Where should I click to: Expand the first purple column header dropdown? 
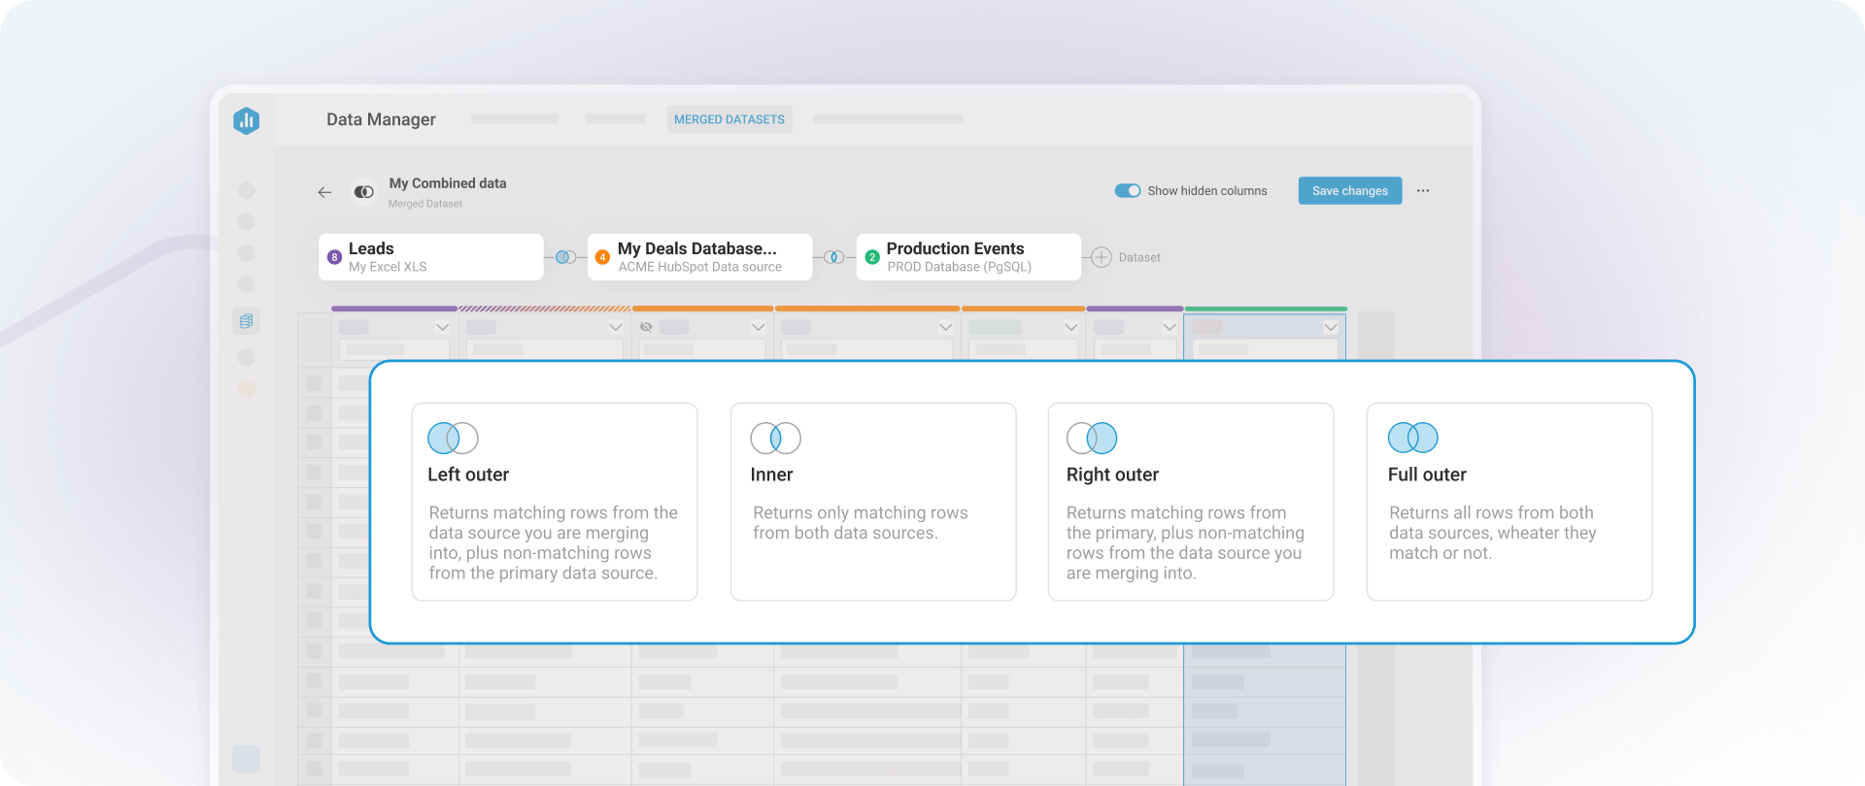(x=442, y=328)
